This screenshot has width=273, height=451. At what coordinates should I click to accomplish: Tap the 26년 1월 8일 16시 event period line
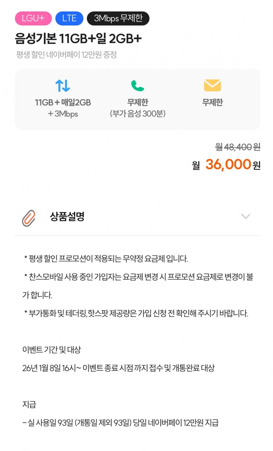point(118,368)
